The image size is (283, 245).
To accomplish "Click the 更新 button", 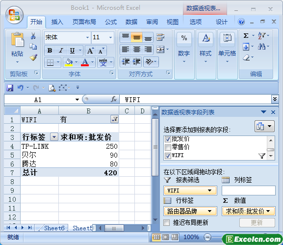I will pos(257,222).
